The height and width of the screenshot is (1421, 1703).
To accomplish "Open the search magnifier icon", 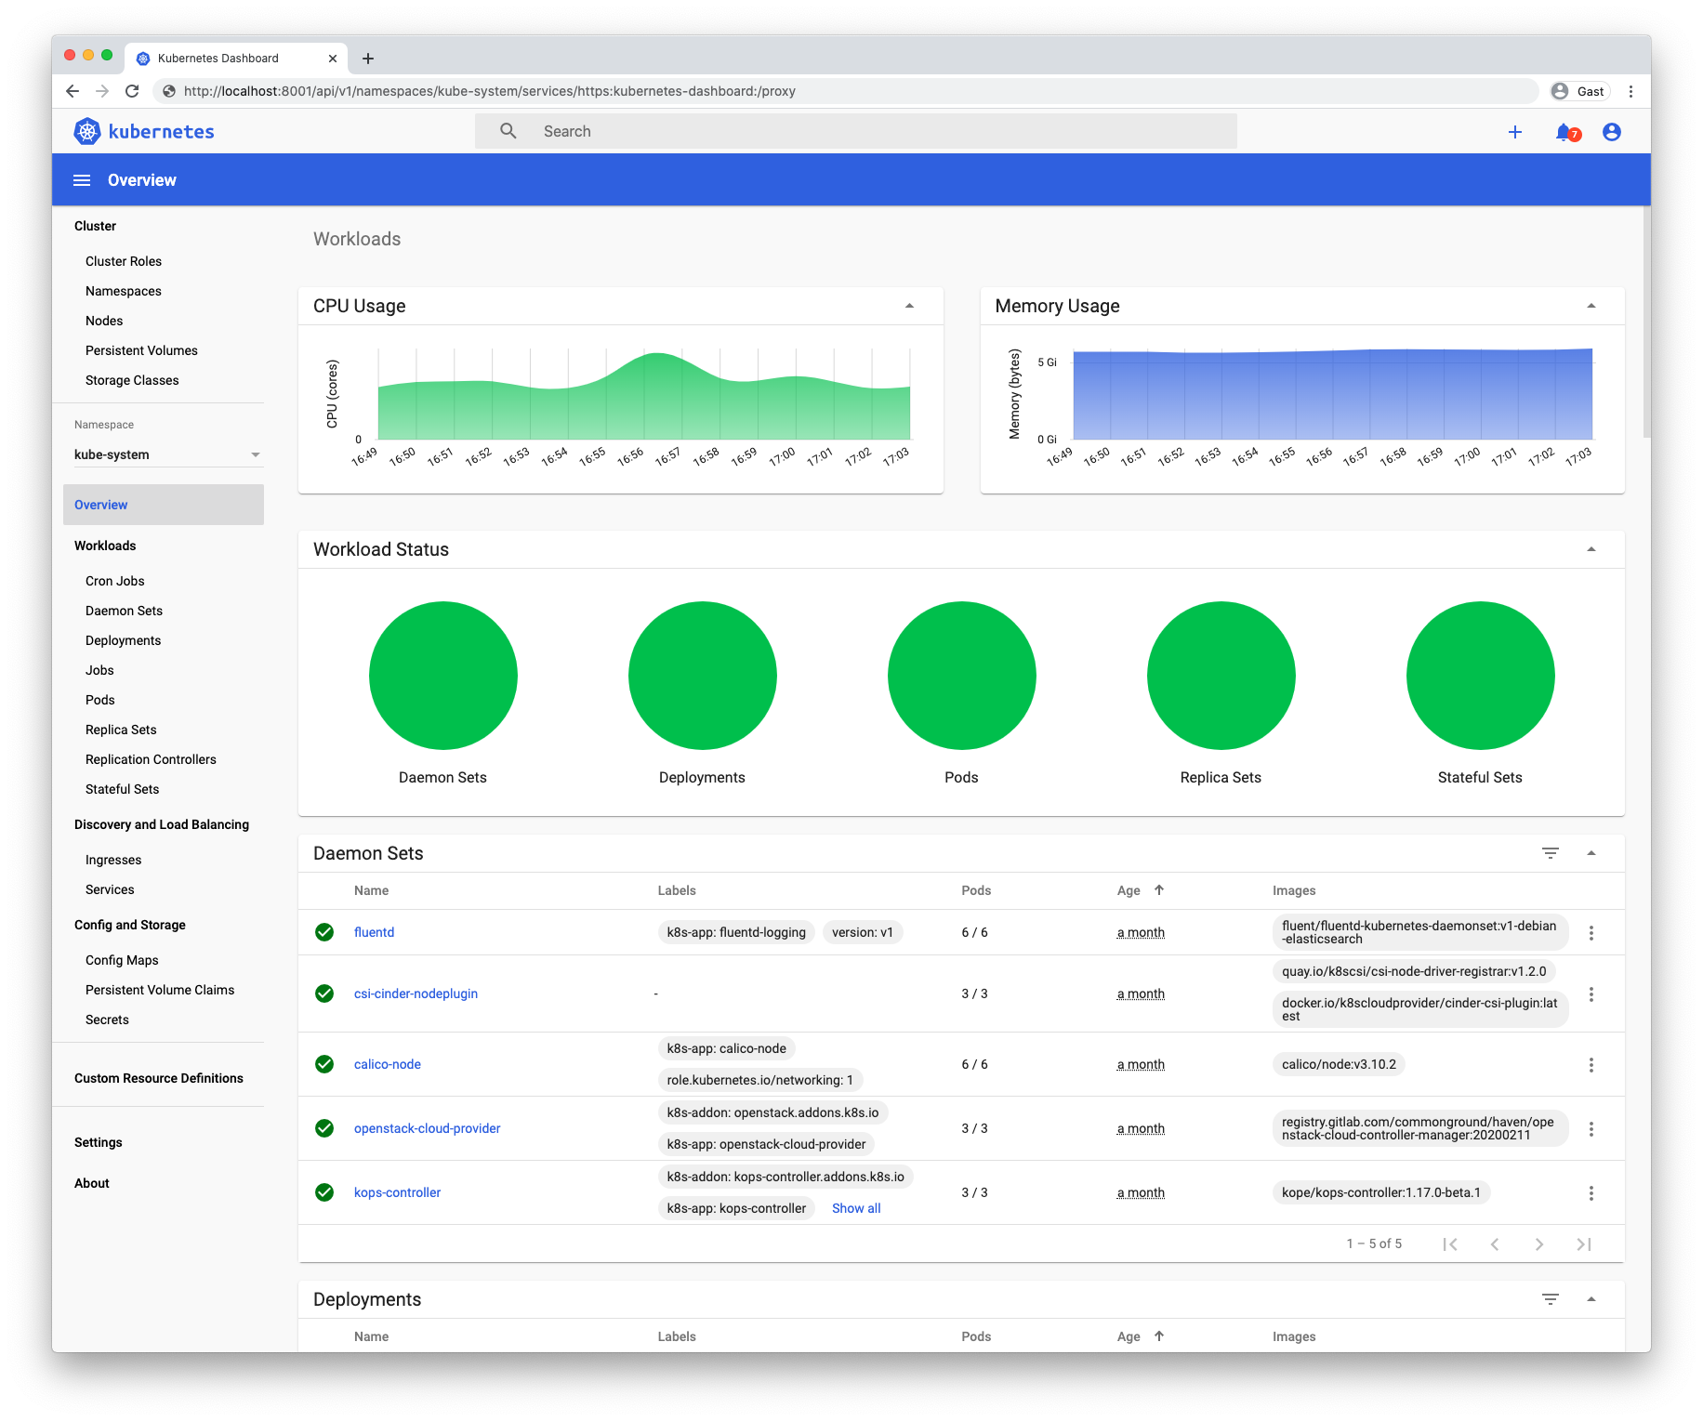I will tap(508, 131).
